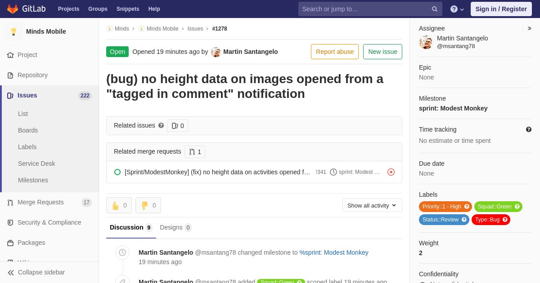Screen dimensions: 540x283
Task: Click the Search or jump to field
Action: tap(364, 9)
